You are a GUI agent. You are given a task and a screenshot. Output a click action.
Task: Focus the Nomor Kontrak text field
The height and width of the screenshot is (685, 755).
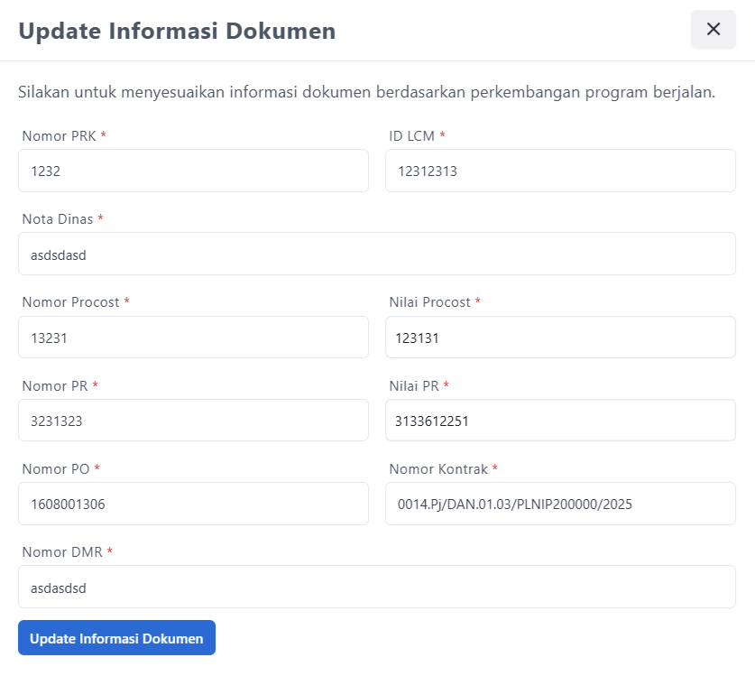click(559, 504)
